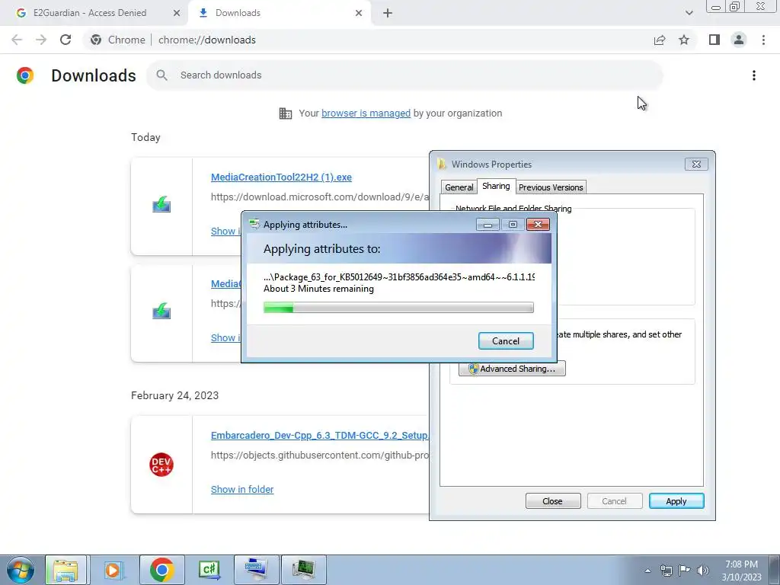Click the second MediaCreationTool file icon

pos(161,311)
